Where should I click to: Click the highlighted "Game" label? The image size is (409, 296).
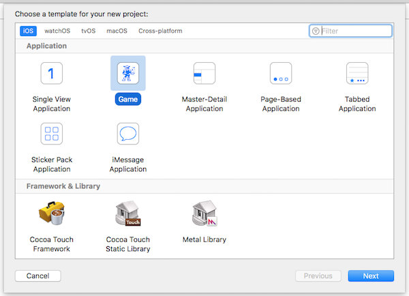pyautogui.click(x=128, y=99)
